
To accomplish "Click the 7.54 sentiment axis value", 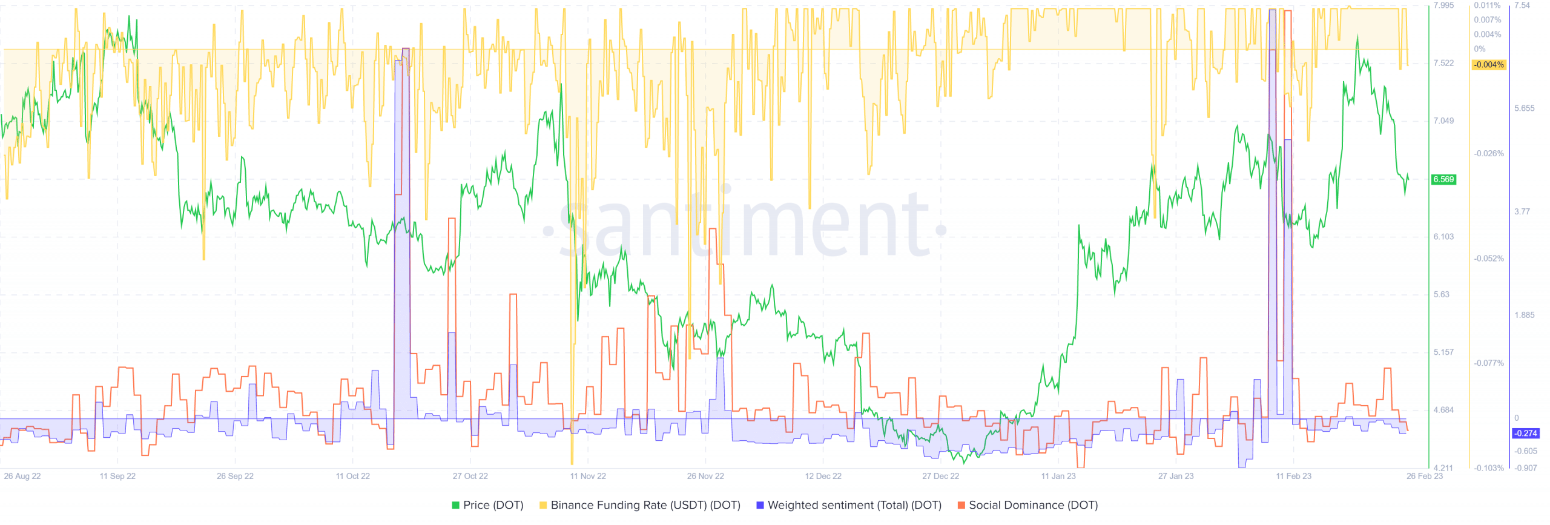I will [x=1522, y=5].
